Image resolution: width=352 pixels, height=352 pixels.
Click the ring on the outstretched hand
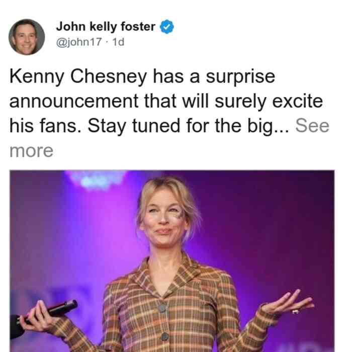pyautogui.click(x=296, y=311)
